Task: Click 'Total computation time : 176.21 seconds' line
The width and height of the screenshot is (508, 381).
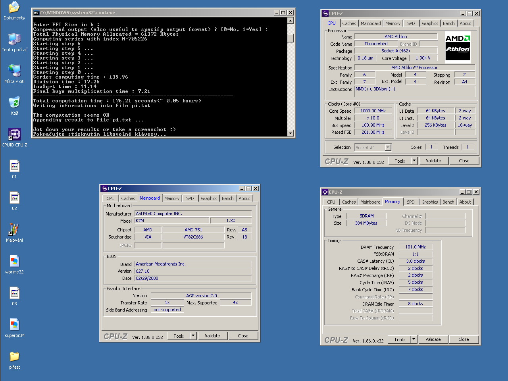Action: [x=117, y=101]
